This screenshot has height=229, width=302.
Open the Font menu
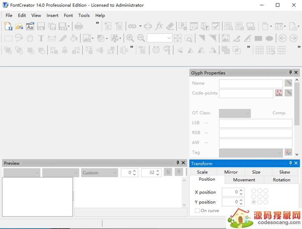[x=68, y=15]
